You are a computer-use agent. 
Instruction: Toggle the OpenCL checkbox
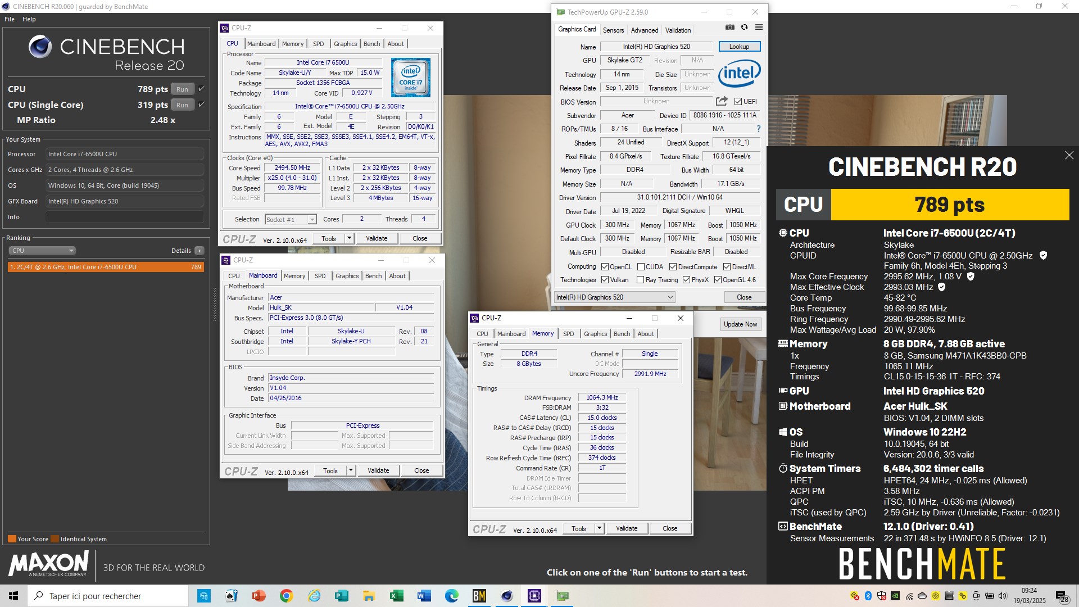click(605, 267)
